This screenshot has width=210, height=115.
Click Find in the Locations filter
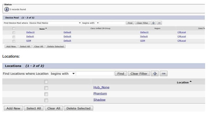point(121,73)
